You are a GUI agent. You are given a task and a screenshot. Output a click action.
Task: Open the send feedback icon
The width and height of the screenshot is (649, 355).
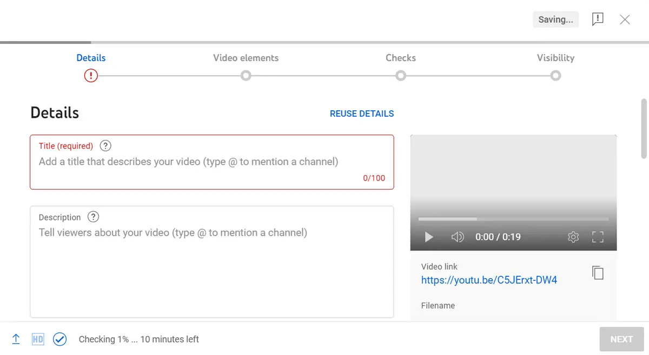[x=598, y=19]
